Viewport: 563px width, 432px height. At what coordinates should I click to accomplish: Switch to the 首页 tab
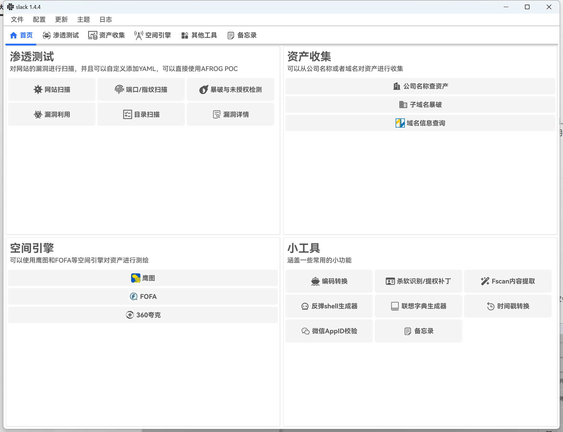[x=21, y=35]
